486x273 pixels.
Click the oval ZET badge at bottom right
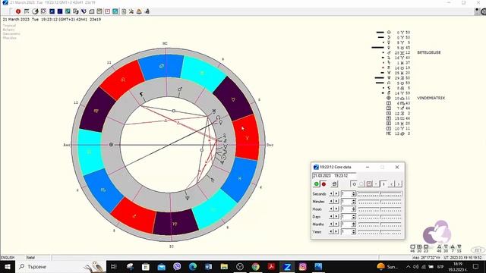click(478, 249)
